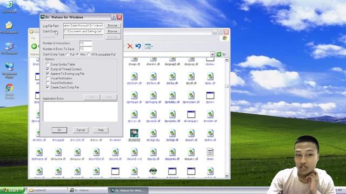Viewport: 346px width, 194px height.
Task: Select Mini crash dump type radio
Action: pyautogui.click(x=77, y=54)
